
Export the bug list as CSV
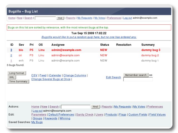click(x=34, y=75)
